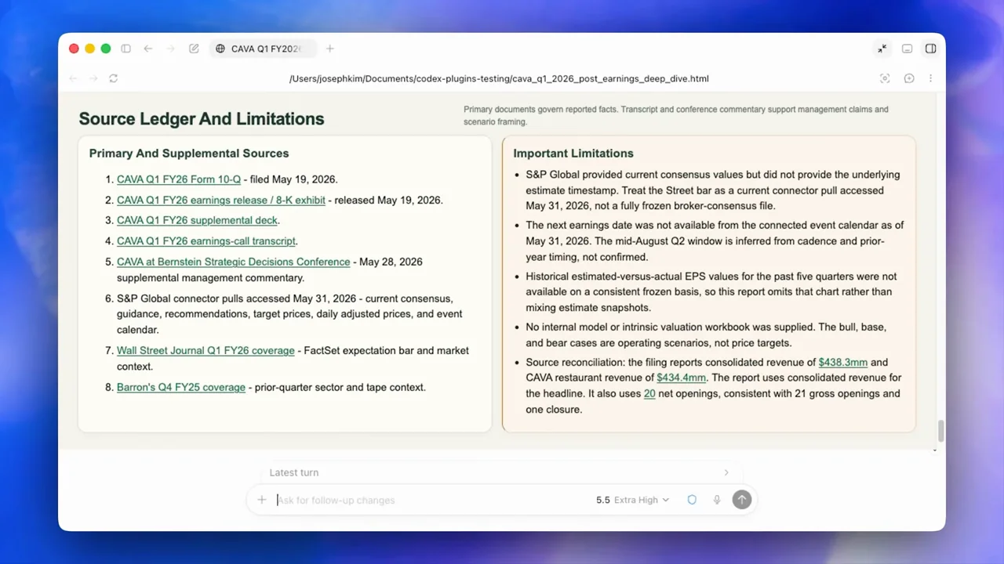Viewport: 1004px width, 564px height.
Task: Open the 5.5 Extra High model dropdown
Action: (632, 500)
